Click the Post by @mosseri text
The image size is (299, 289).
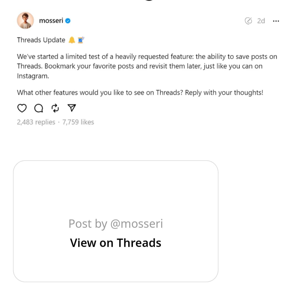[116, 224]
